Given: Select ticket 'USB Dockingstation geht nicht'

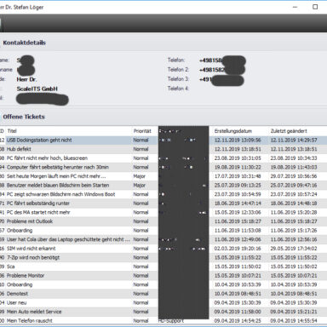Looking at the screenshot, I should pyautogui.click(x=163, y=140).
